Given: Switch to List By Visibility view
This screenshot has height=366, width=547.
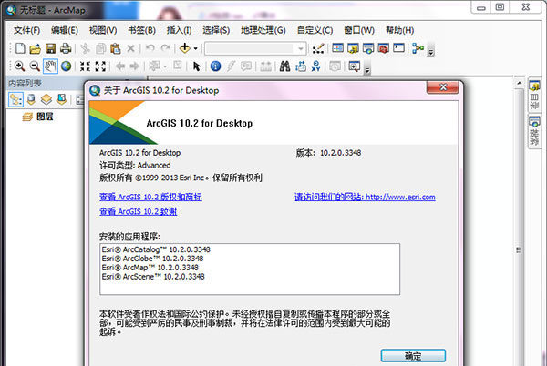Looking at the screenshot, I should pos(46,98).
